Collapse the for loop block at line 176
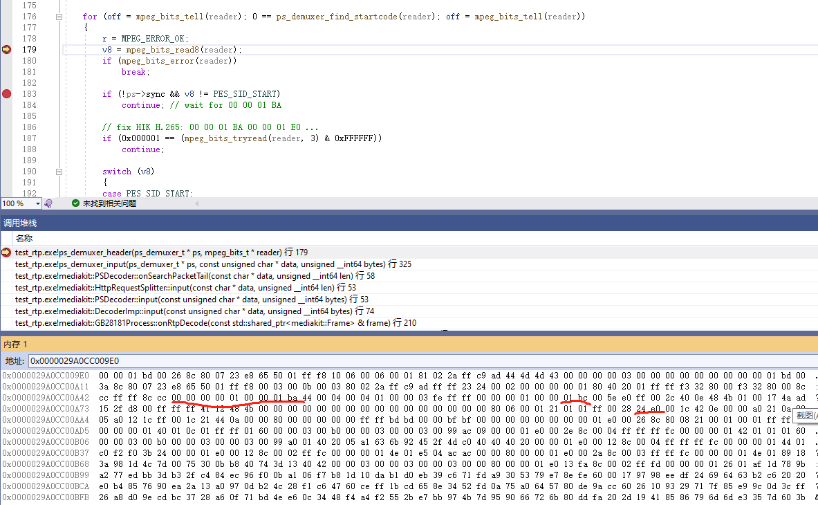This screenshot has width=818, height=505. click(59, 17)
